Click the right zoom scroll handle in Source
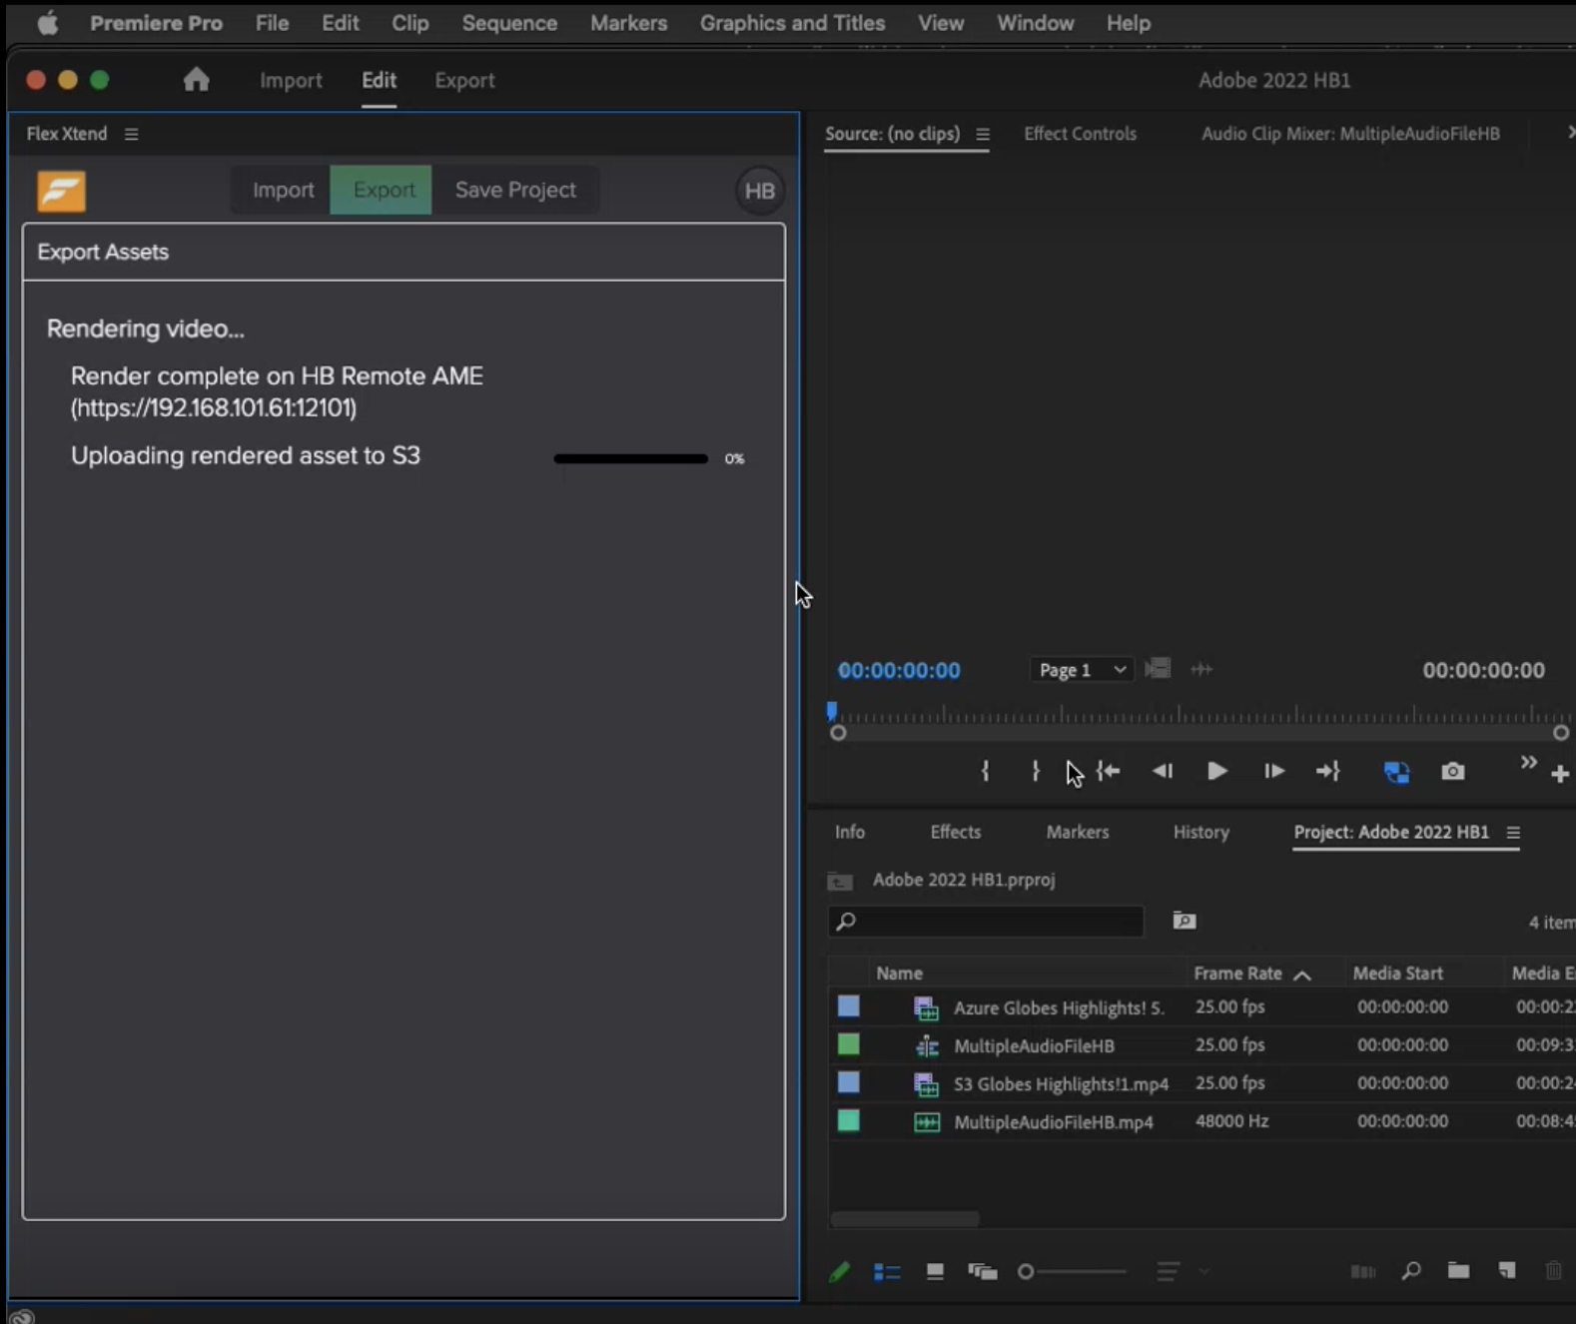Screen dimensions: 1576x1324 (x=1561, y=733)
